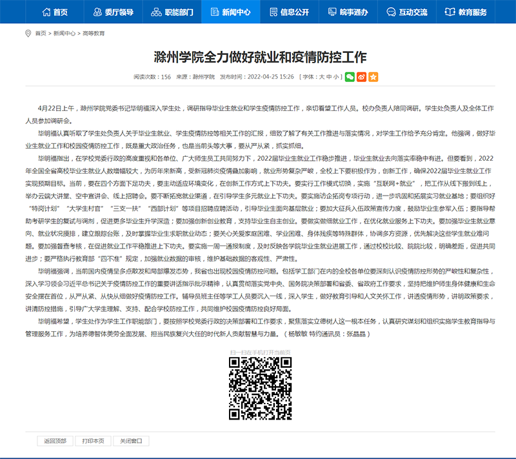516x459 pixels.
Task: Click the home icon beside 首页 in navigation
Action: tap(46, 12)
